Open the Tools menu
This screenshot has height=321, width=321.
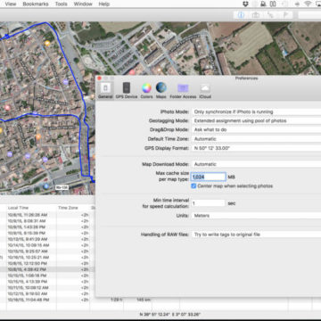61,4
